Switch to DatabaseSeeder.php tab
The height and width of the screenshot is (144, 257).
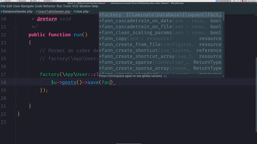click(x=18, y=12)
